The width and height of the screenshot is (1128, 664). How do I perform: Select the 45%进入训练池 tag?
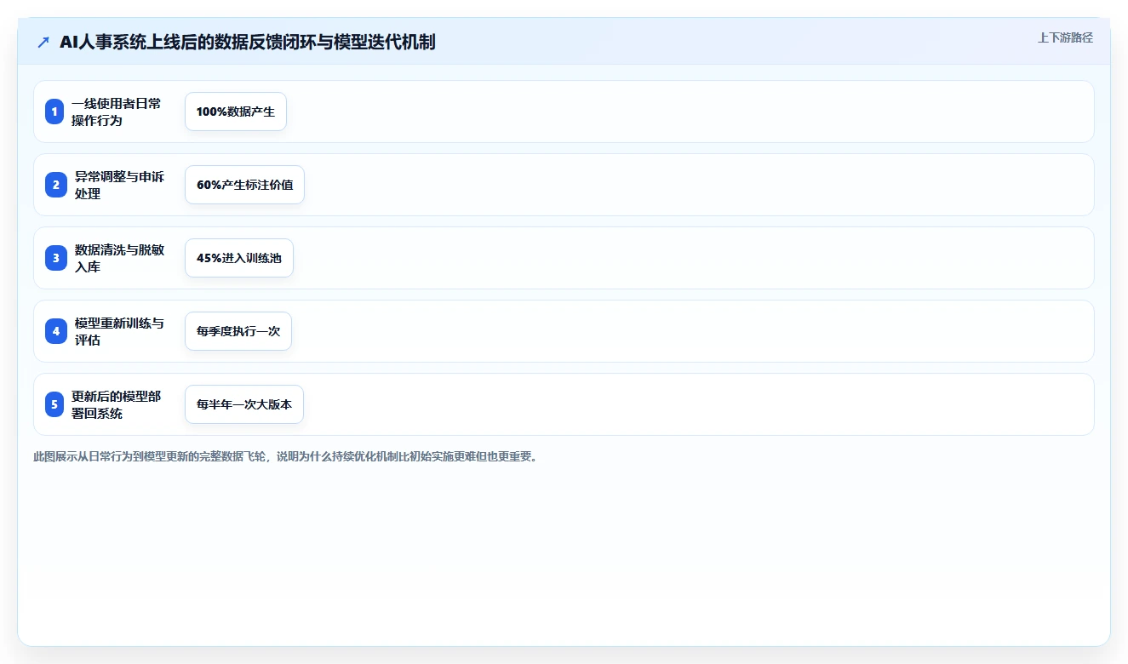click(x=239, y=258)
